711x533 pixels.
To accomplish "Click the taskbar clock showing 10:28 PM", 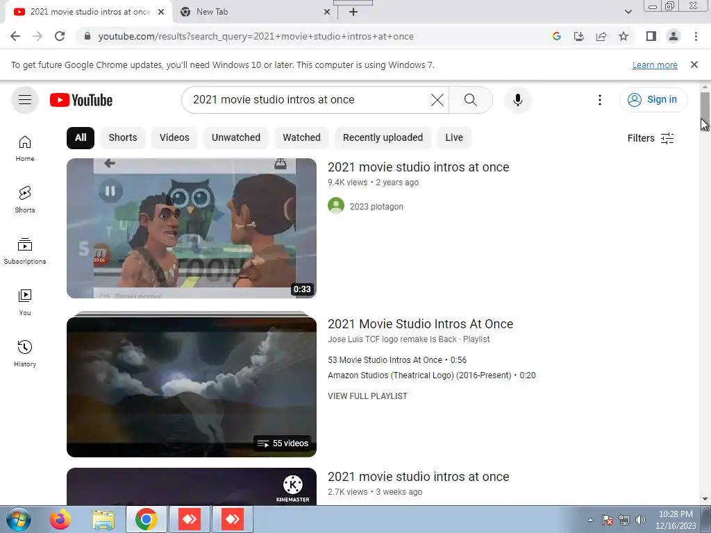I will click(676, 520).
